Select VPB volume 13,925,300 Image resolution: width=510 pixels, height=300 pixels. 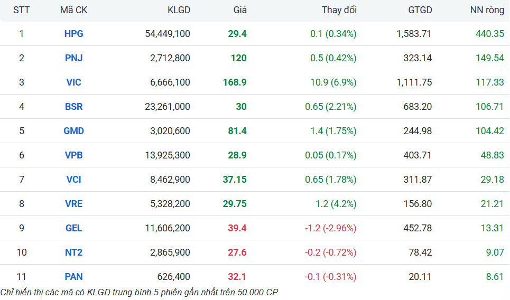(x=168, y=155)
